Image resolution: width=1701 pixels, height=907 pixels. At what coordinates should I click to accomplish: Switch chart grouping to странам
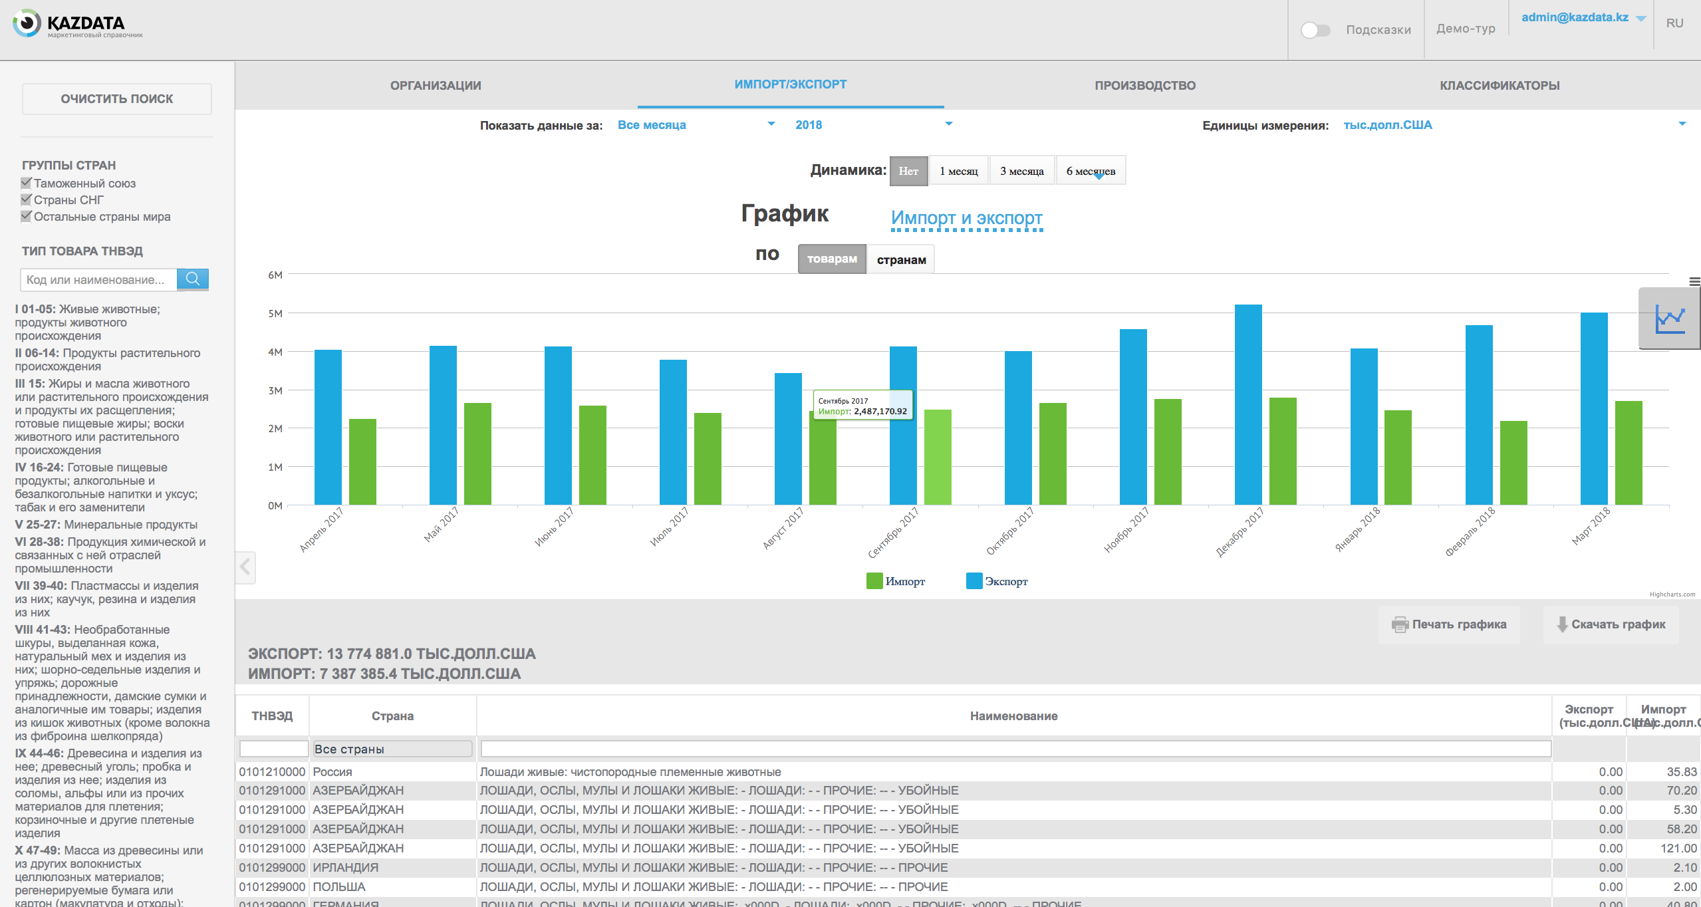(x=901, y=259)
